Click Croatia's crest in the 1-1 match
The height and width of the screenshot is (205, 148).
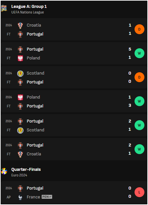point(20,26)
